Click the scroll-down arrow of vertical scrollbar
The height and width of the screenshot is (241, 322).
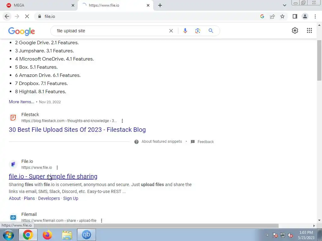[319, 221]
